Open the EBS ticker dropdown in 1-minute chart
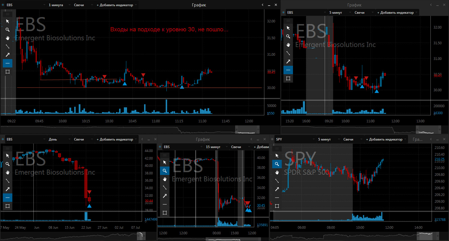This screenshot has width=449, height=241. click(x=25, y=5)
